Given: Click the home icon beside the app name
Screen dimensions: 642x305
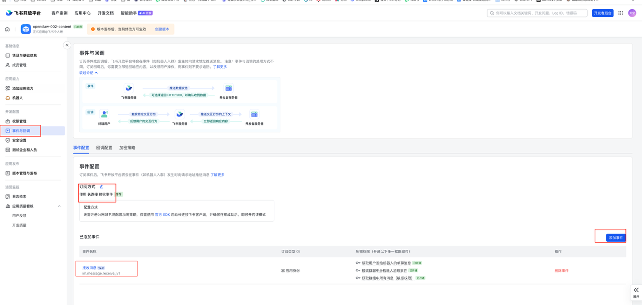Looking at the screenshot, I should (x=7, y=29).
